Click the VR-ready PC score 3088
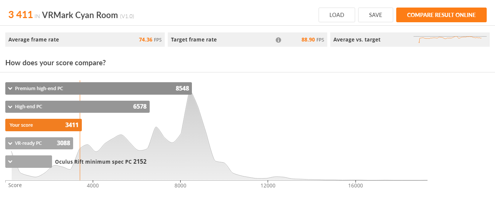495x198 pixels. (63, 143)
